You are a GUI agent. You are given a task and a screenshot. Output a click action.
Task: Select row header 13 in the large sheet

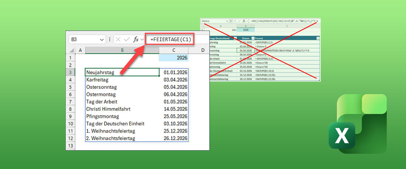[71, 145]
